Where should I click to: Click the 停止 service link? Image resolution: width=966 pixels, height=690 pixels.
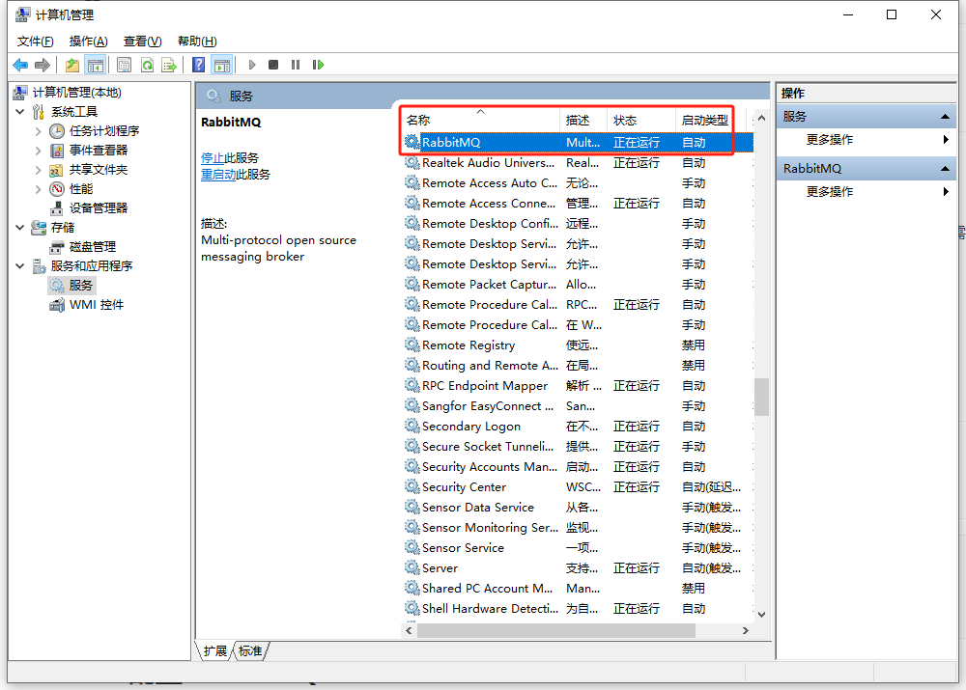212,158
